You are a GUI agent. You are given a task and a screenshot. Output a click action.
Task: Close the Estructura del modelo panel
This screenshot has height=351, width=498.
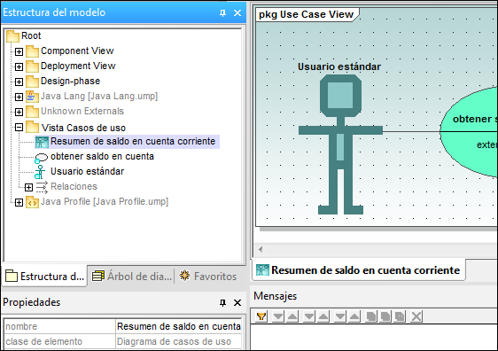point(237,13)
